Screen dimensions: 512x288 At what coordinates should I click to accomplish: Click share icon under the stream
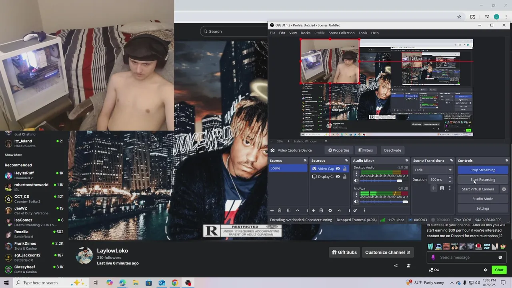click(x=396, y=266)
